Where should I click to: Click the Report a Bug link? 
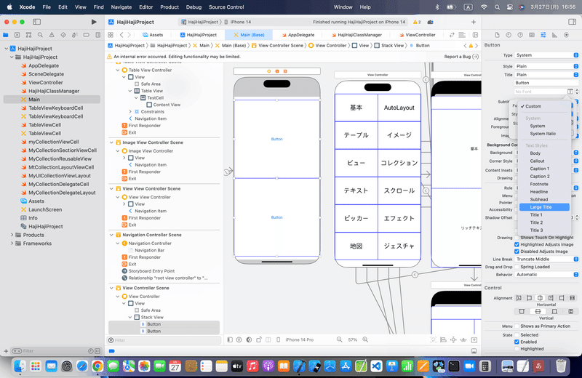point(461,57)
